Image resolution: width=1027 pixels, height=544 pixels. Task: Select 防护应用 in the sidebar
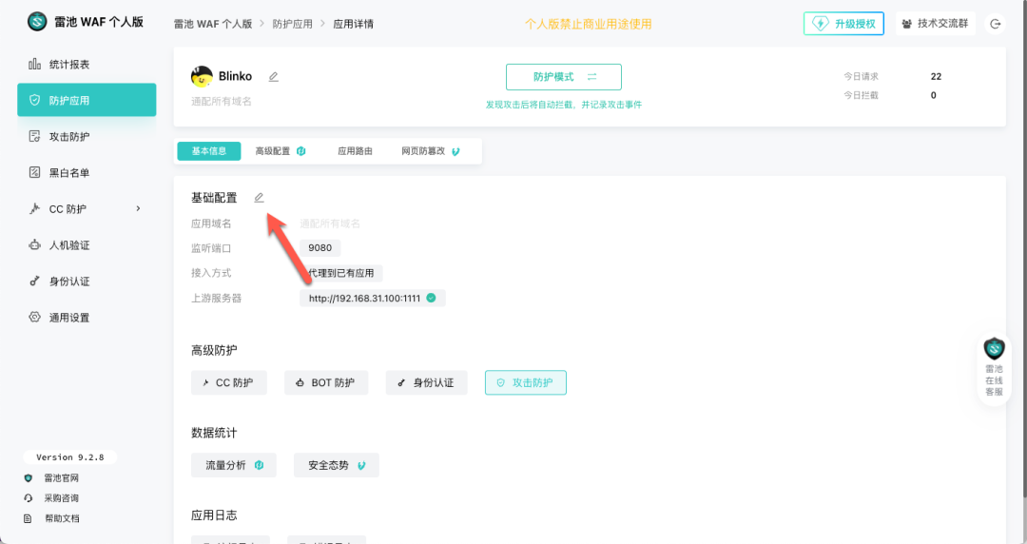tap(87, 100)
